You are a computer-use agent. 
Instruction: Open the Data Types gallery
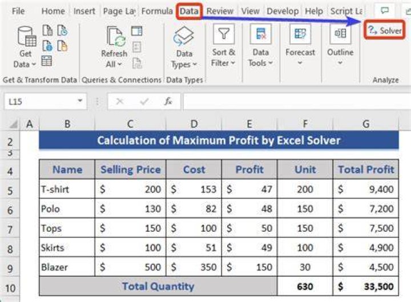pyautogui.click(x=184, y=47)
